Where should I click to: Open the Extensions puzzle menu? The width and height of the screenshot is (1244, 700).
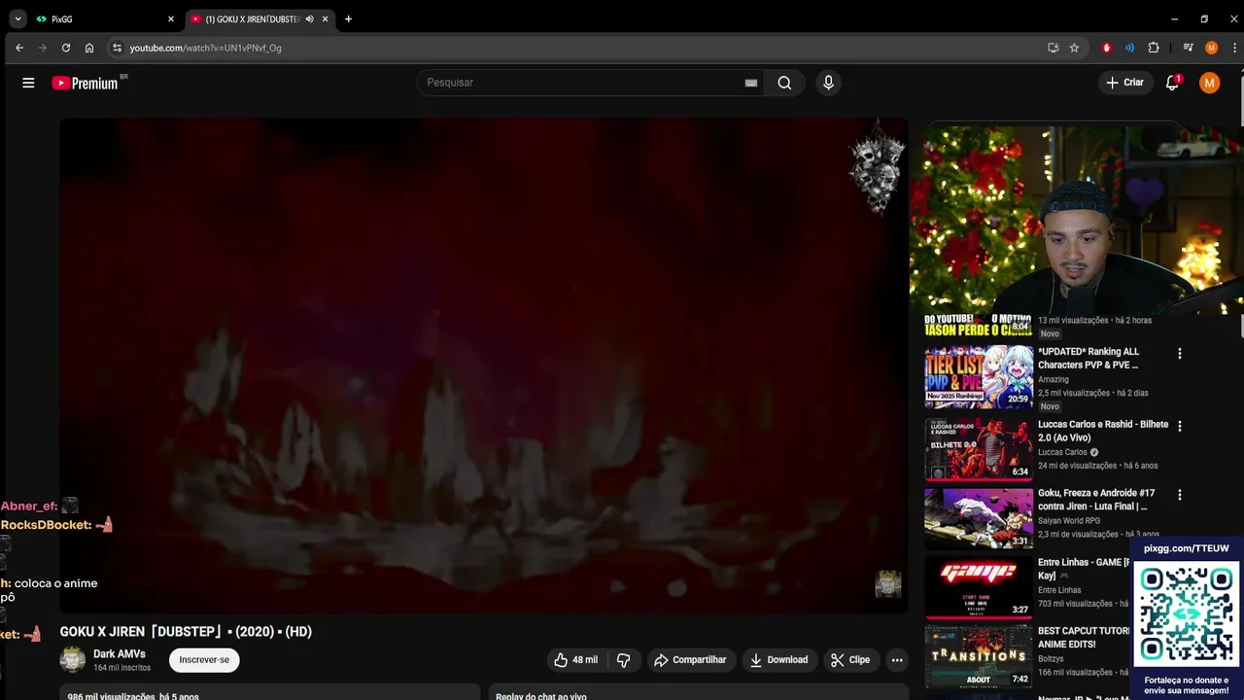pos(1154,48)
